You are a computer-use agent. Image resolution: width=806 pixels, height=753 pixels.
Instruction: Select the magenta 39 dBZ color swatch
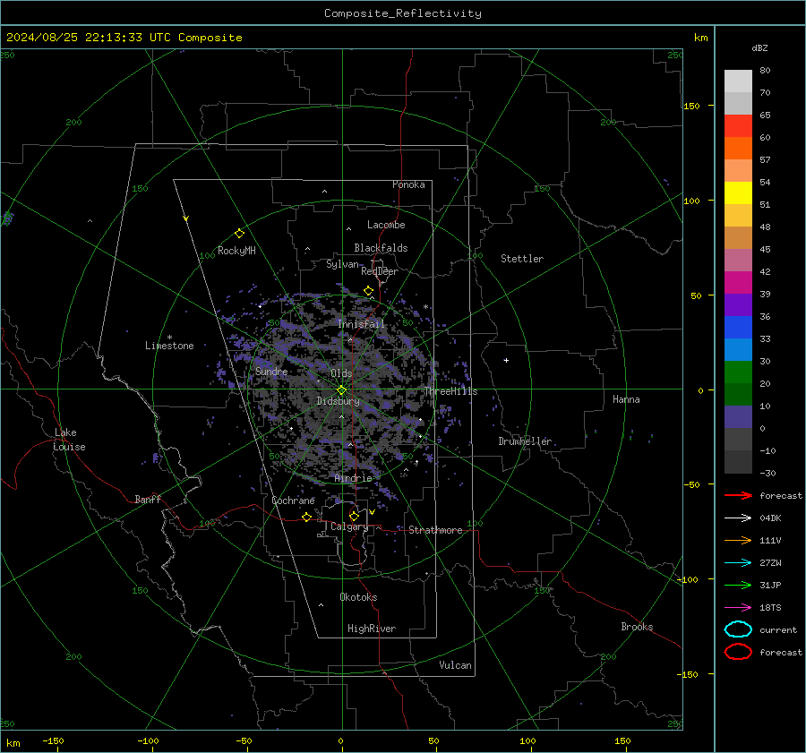[738, 283]
